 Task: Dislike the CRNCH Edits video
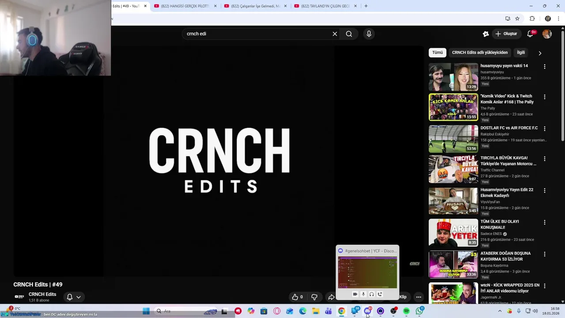(314, 297)
